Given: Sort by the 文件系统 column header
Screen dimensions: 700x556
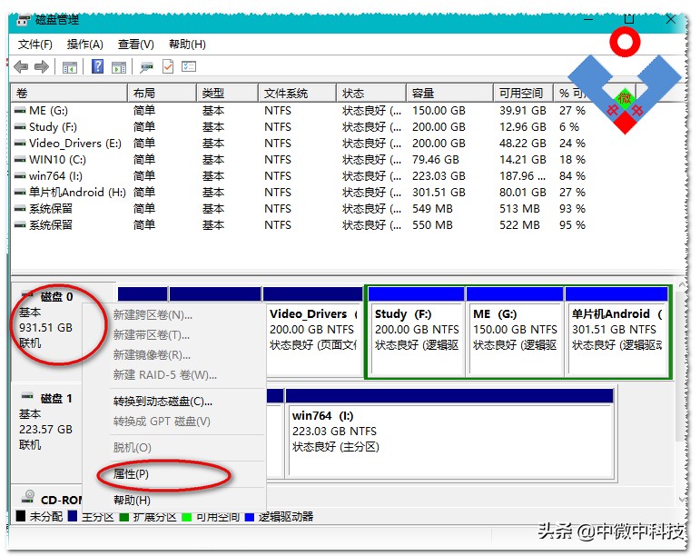Looking at the screenshot, I should click(297, 93).
